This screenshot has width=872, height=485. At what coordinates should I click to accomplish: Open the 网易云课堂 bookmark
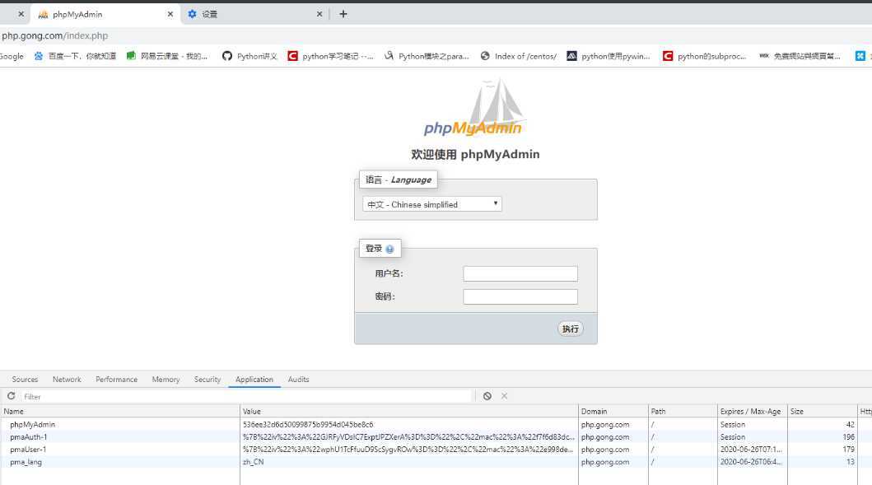click(x=167, y=56)
